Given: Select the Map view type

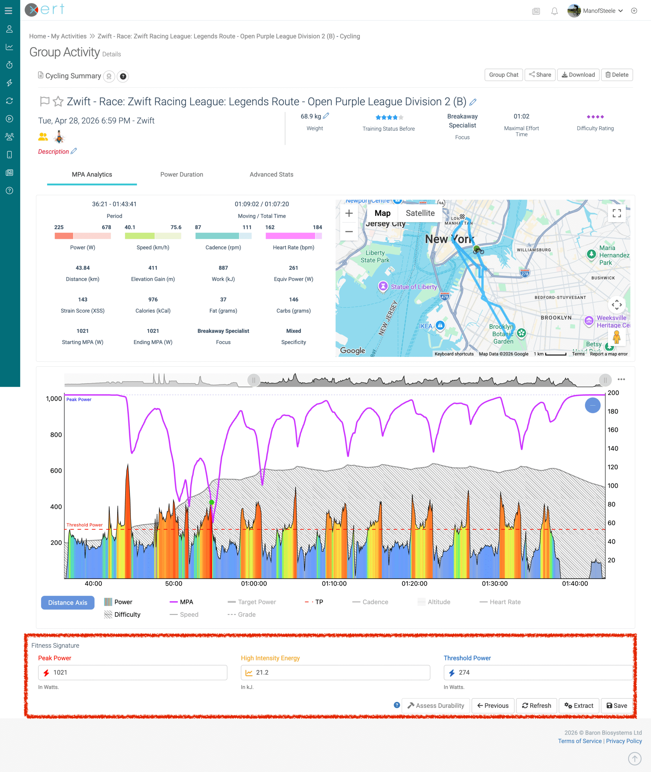Looking at the screenshot, I should pyautogui.click(x=382, y=213).
